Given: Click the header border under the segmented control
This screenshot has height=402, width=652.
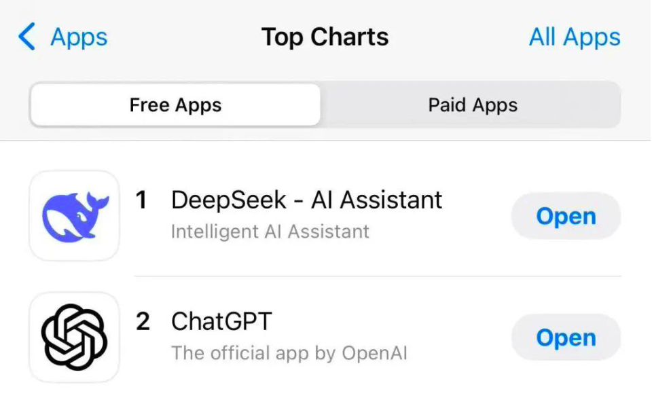Looking at the screenshot, I should pos(326,141).
